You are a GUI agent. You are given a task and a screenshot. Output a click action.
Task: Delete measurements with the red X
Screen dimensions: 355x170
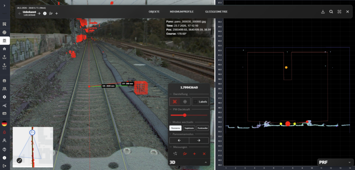tap(204, 154)
